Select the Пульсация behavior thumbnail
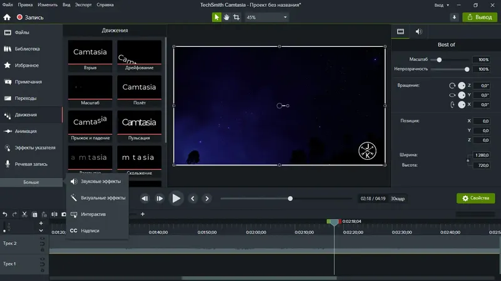The width and height of the screenshot is (501, 281). 140,124
